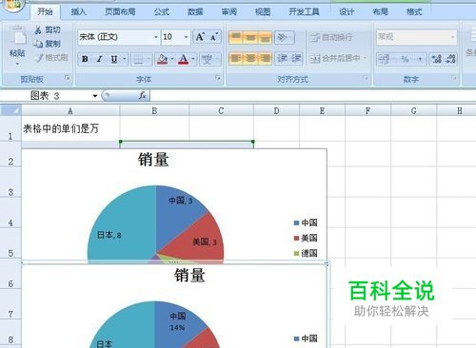This screenshot has width=476, height=348.
Task: Open the chart Design (设计) tab
Action: (x=347, y=11)
